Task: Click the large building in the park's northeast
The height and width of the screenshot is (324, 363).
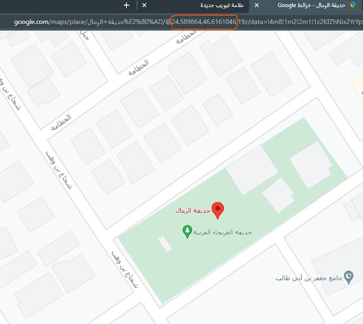Action: tap(311, 165)
